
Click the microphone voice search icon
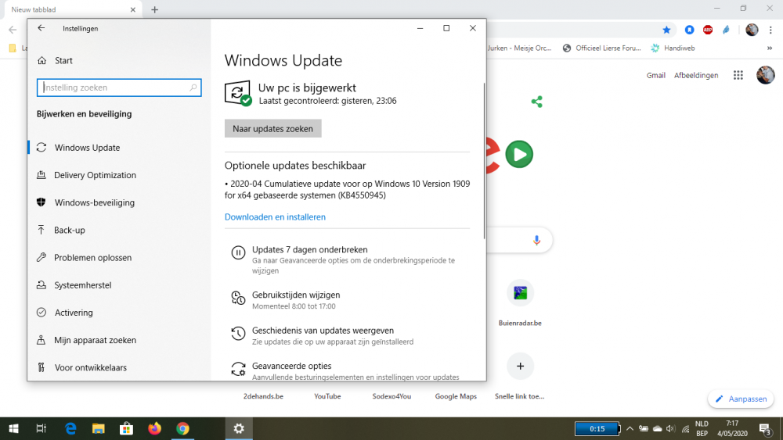536,240
